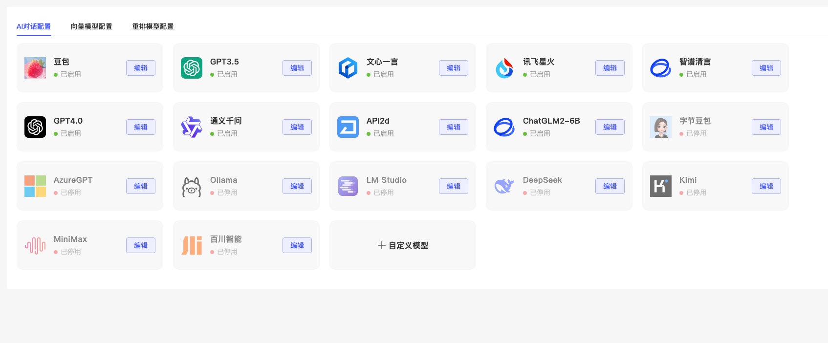Click the Ollama llama logo
Viewport: 828px width, 343px height.
(192, 186)
